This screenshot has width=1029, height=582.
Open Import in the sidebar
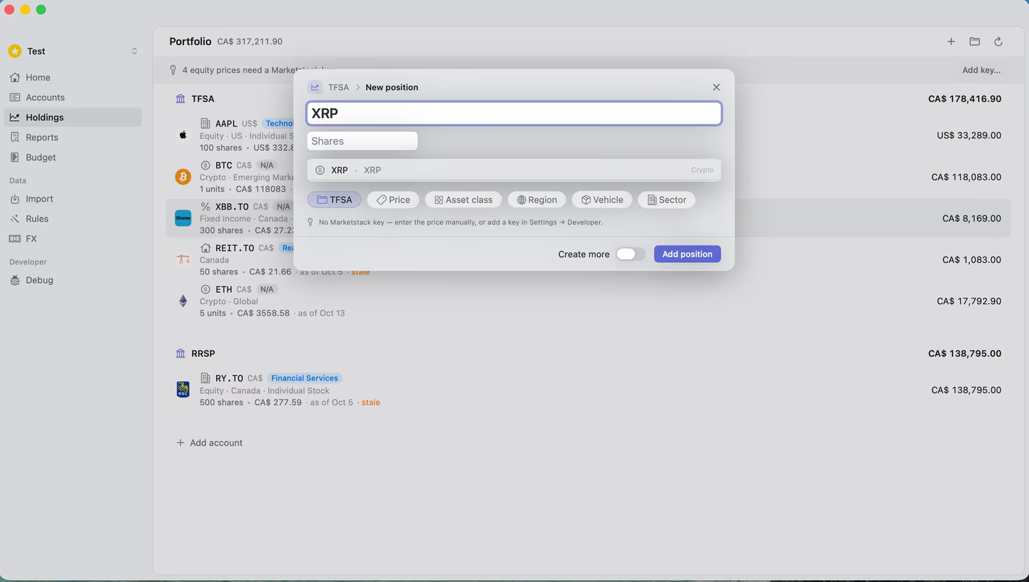(x=73, y=199)
